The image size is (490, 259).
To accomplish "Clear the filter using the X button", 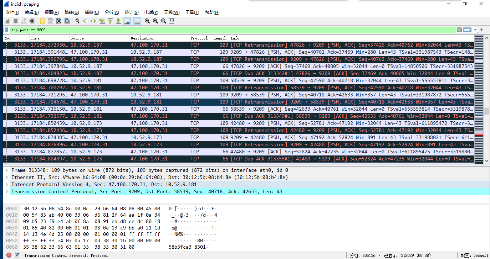I will click(x=459, y=30).
